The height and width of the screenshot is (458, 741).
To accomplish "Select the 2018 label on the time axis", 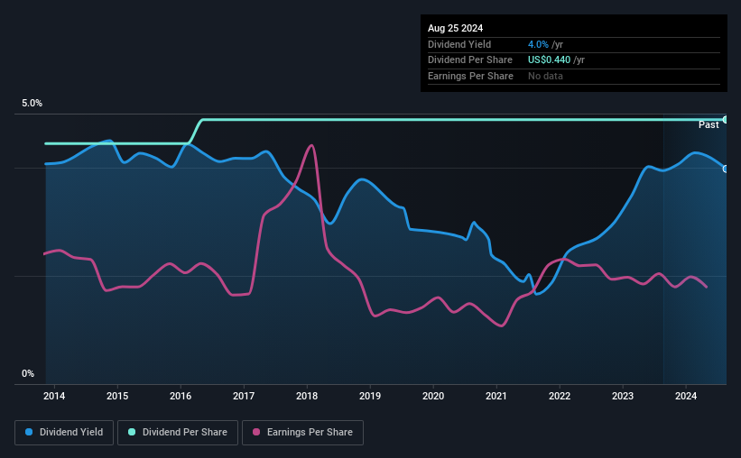I will (307, 396).
